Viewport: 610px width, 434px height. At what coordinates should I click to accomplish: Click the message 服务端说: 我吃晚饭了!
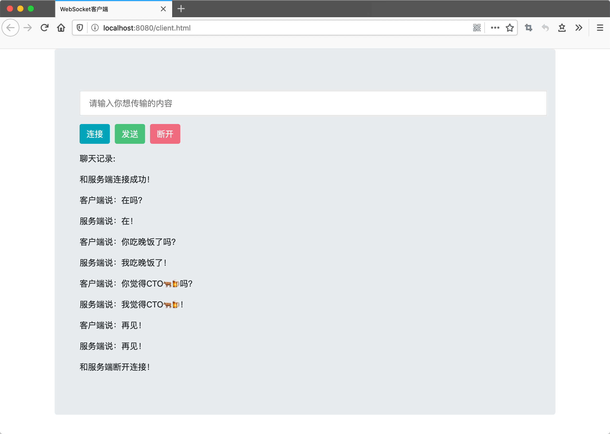[123, 263]
